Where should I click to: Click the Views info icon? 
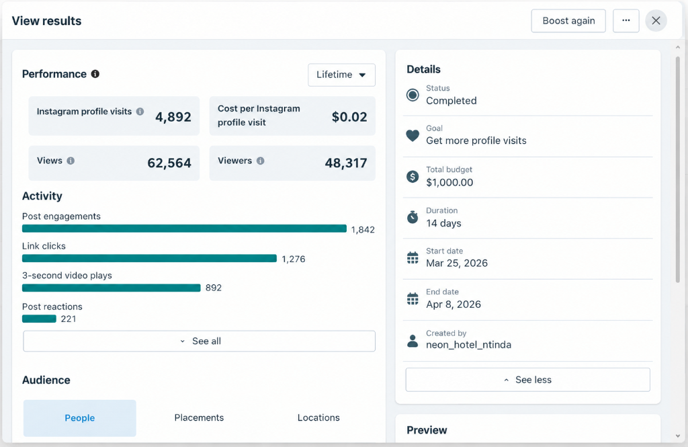tap(71, 161)
